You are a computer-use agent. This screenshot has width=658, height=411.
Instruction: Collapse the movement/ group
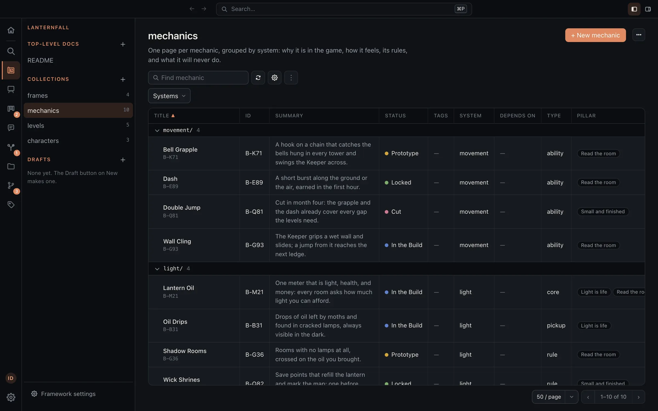tap(157, 130)
